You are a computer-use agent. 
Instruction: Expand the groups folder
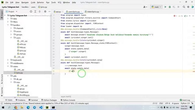pyautogui.click(x=11, y=35)
